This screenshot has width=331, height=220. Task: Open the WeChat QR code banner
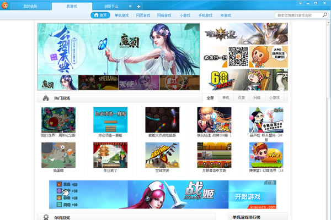tap(245, 57)
